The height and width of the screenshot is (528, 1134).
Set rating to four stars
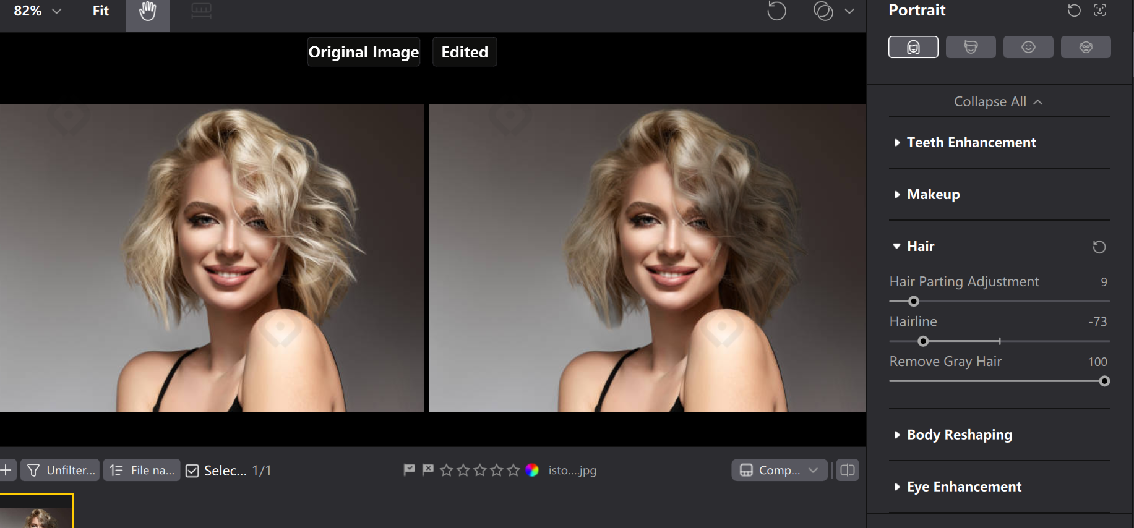pos(497,471)
